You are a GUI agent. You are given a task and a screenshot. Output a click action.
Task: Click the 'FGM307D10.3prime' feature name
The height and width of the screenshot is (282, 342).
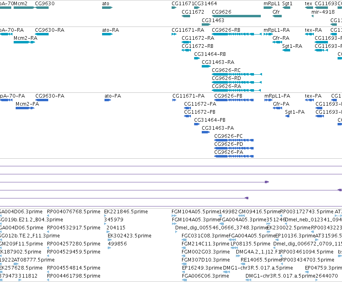(206, 260)
